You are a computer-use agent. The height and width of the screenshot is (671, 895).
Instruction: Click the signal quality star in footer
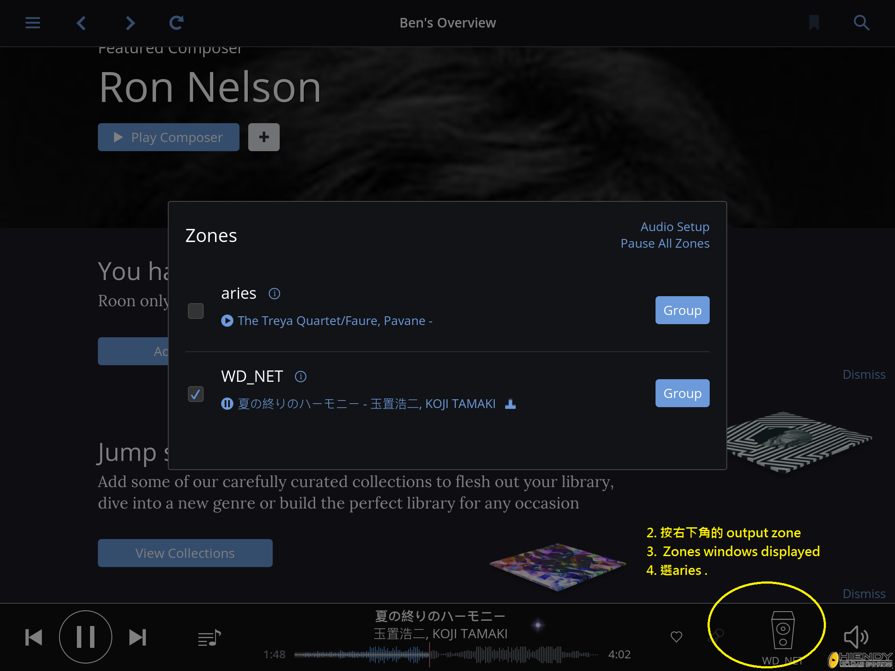click(x=538, y=625)
